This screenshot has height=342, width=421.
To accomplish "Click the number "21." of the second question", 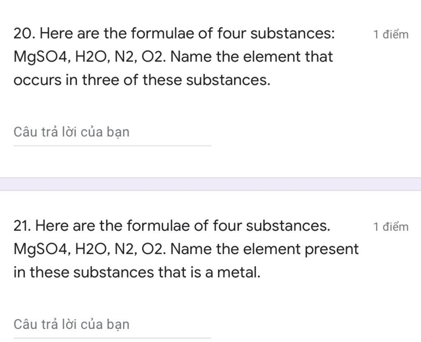I will 24,225.
